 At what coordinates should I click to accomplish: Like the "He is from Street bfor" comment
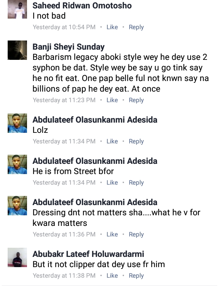tap(112, 182)
